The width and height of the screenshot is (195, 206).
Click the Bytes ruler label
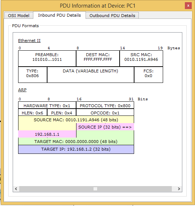pyautogui.click(x=174, y=48)
